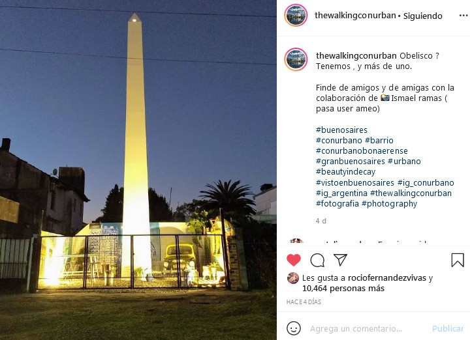Open comments with the speech bubble icon
Viewport: 470px width, 340px height.
click(x=317, y=260)
